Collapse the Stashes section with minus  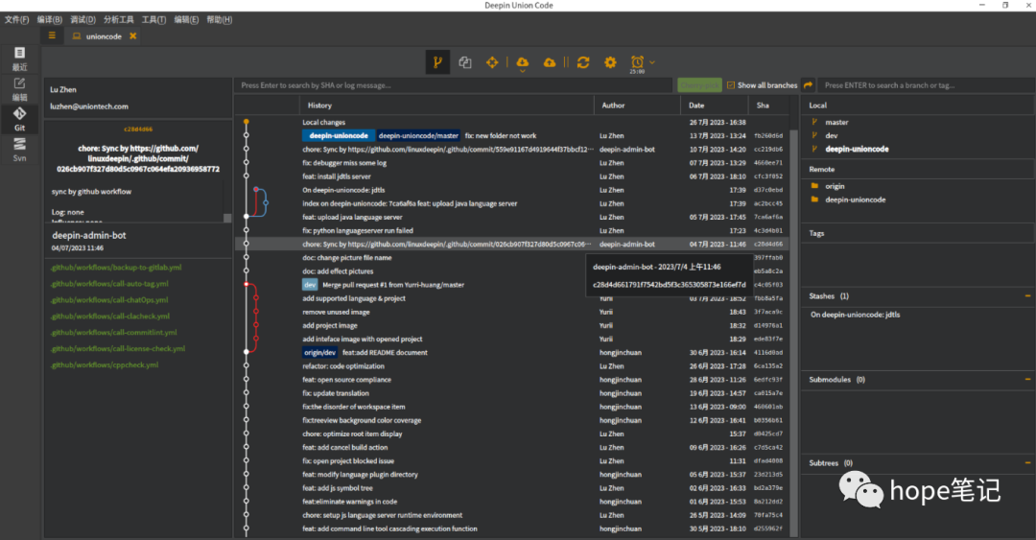[x=1027, y=296]
